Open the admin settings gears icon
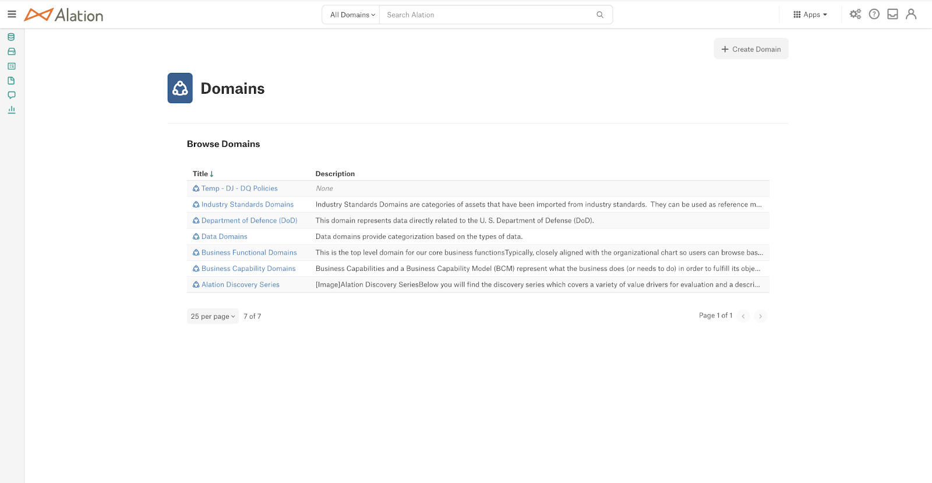932x483 pixels. [x=855, y=15]
